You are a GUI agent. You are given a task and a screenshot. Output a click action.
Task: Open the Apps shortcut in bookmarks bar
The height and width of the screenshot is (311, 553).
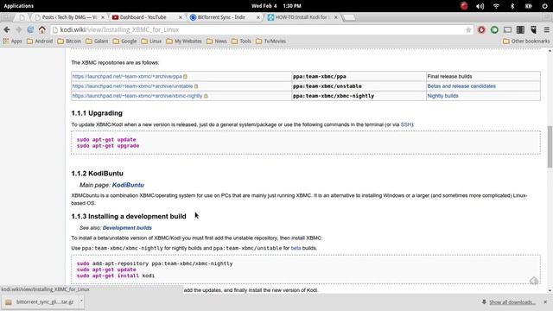click(12, 41)
